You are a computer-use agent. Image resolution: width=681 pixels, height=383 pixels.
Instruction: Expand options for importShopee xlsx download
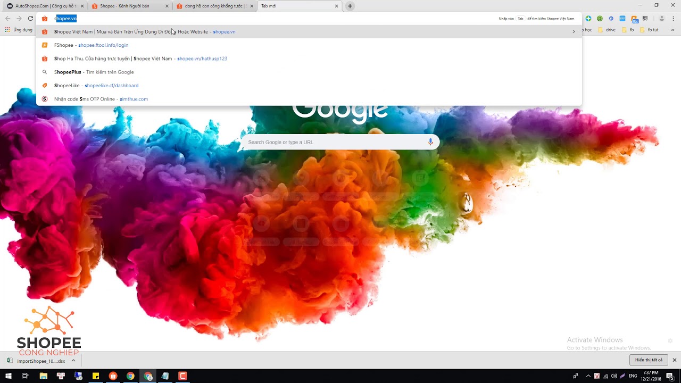coord(73,361)
